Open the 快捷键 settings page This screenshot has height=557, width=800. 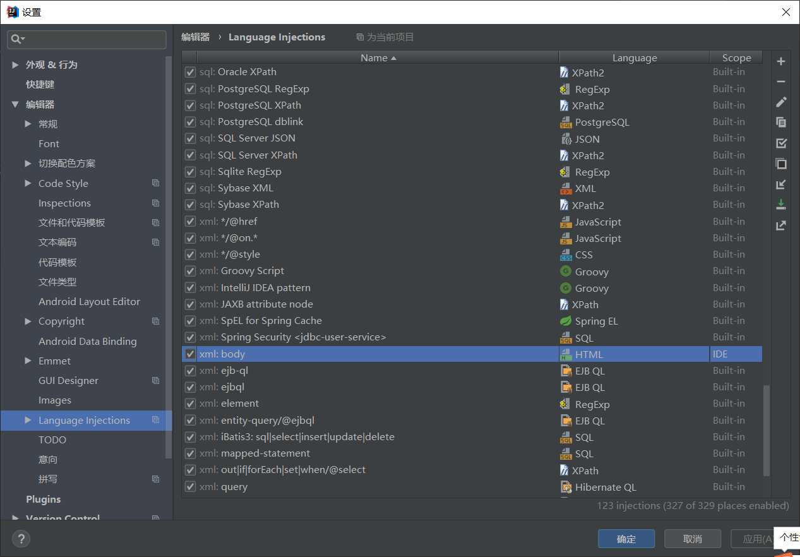click(x=40, y=84)
